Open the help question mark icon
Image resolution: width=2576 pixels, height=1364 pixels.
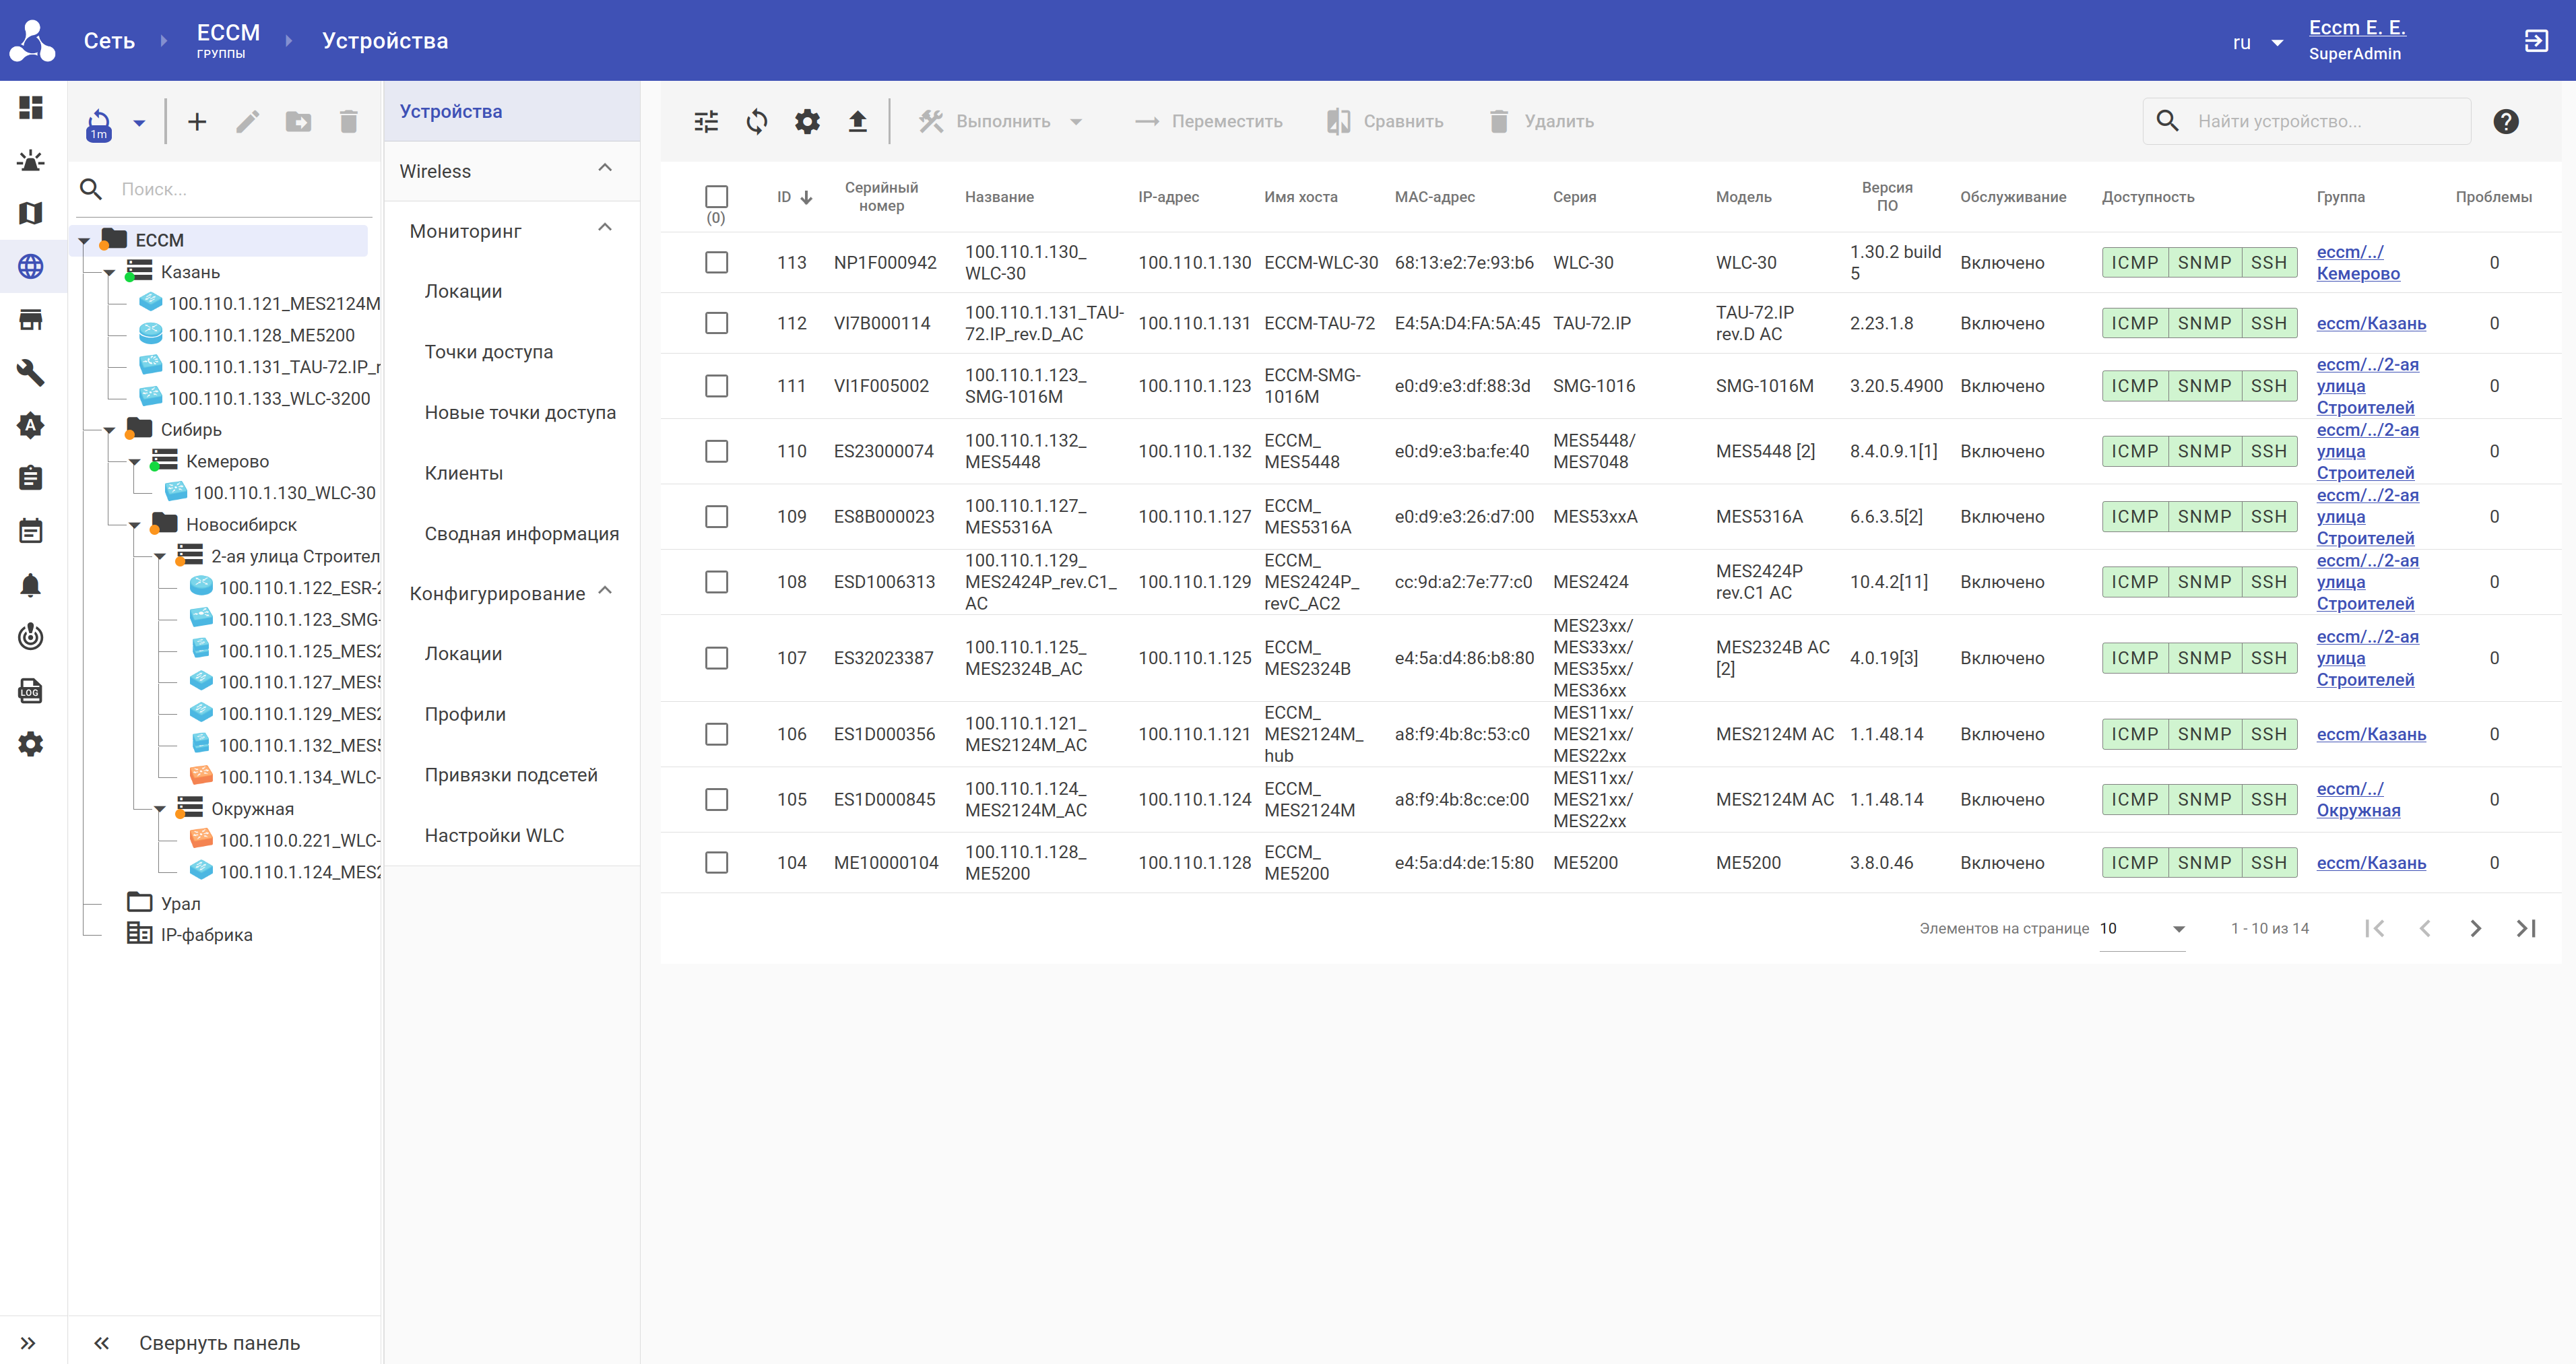pyautogui.click(x=2505, y=121)
